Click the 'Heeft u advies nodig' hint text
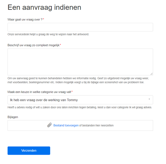This screenshot has height=164, width=166. point(80,107)
